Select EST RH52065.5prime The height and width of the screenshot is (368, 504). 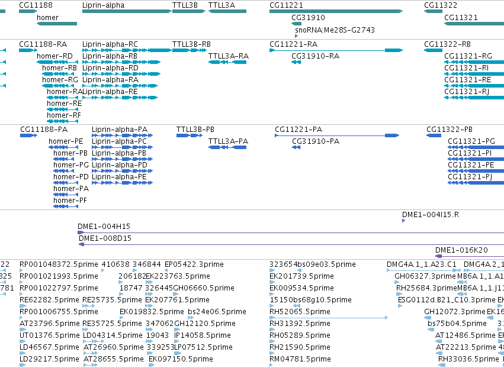329,318
